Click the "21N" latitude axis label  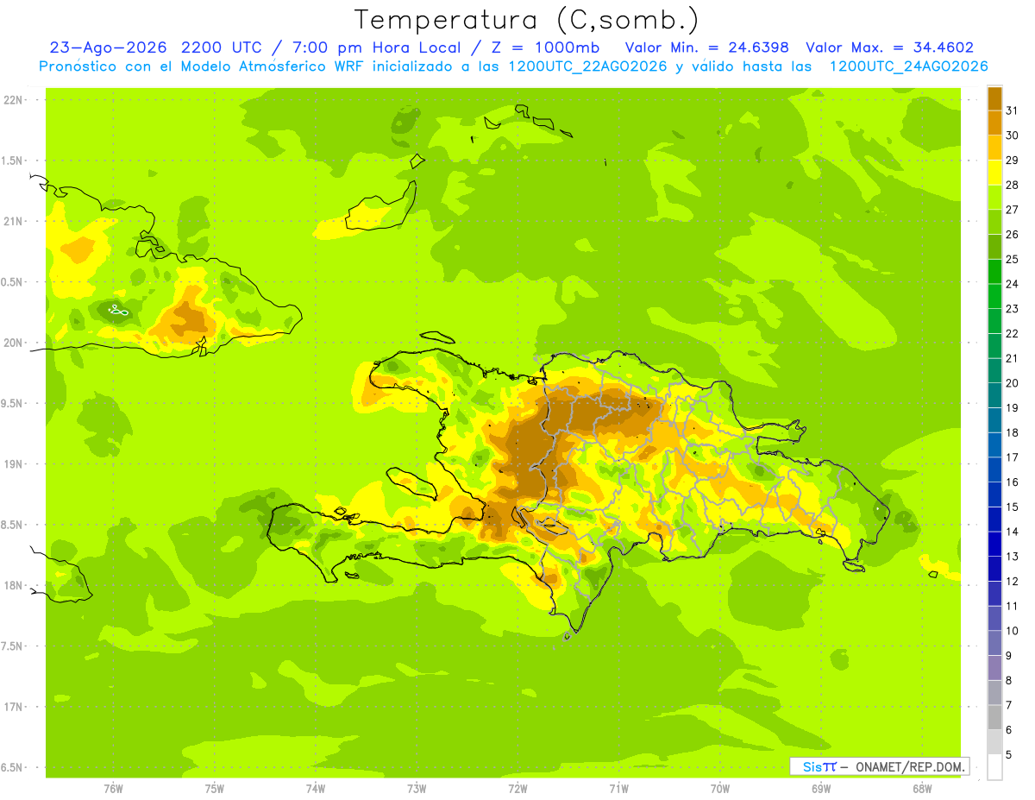point(13,222)
